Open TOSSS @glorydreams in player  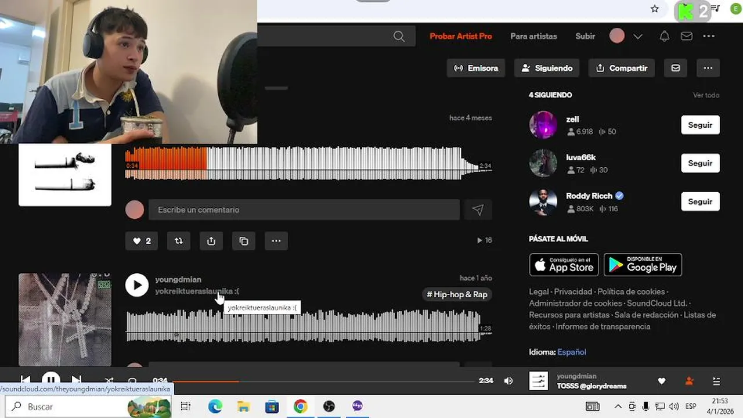[591, 386]
